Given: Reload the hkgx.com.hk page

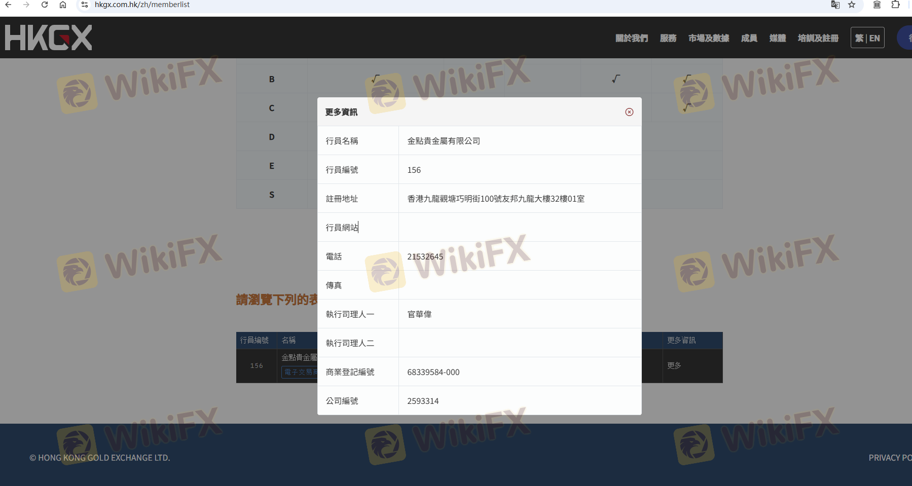Looking at the screenshot, I should [45, 5].
